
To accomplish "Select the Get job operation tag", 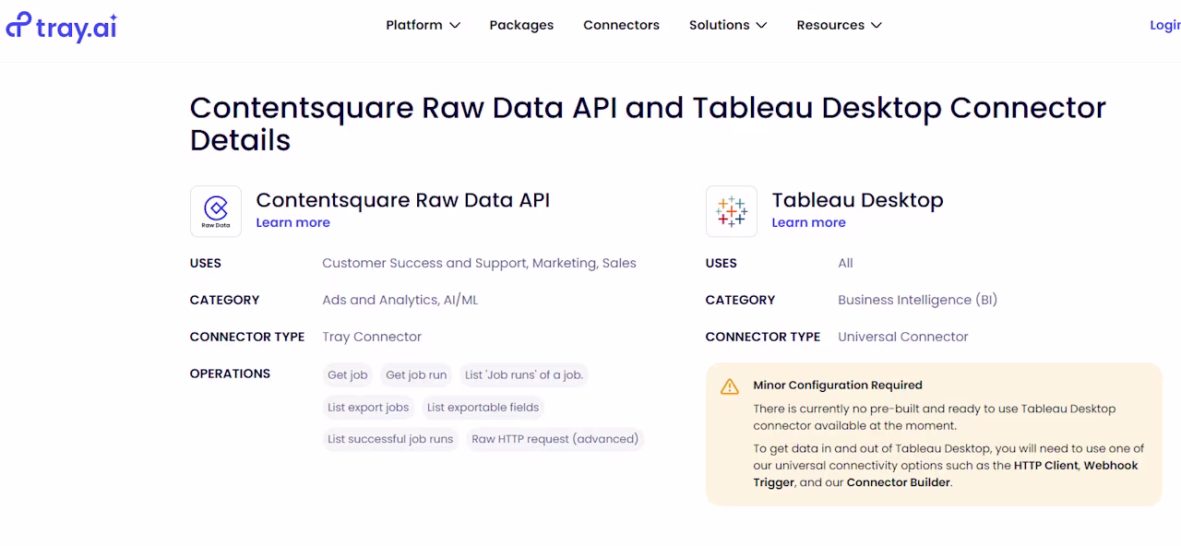I will (348, 375).
